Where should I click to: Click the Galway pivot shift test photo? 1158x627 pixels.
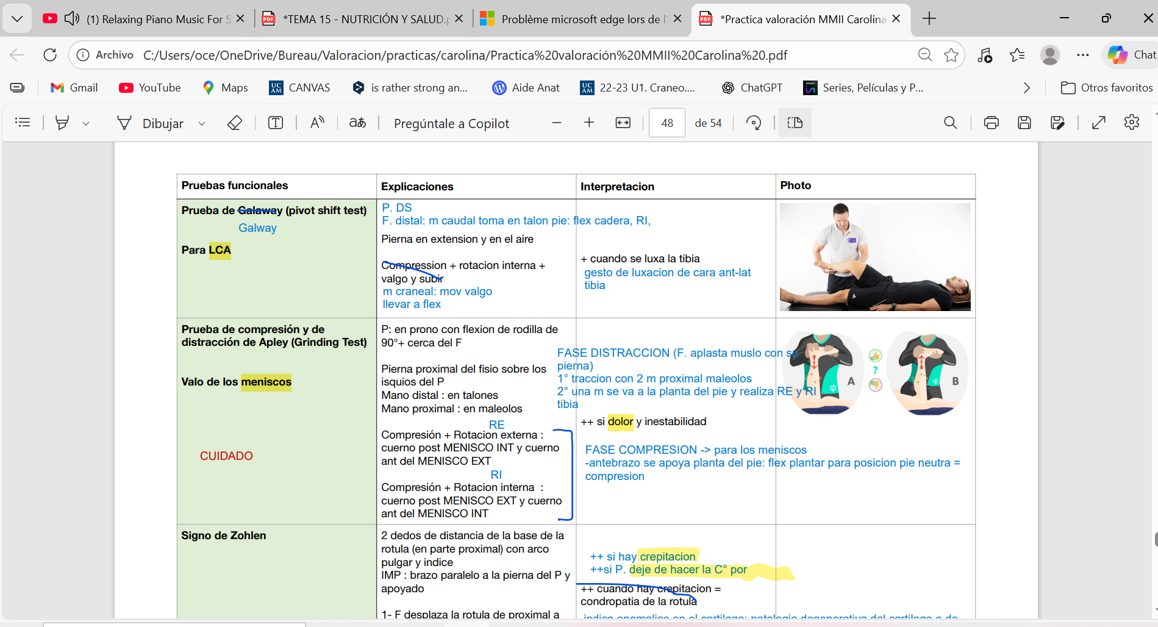click(875, 257)
